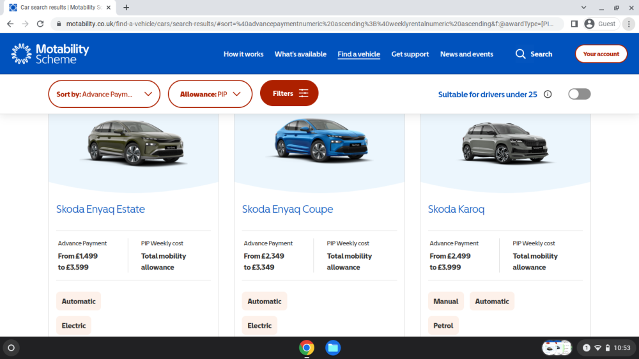Click the Petrol tag on Skoda Karoq
The image size is (639, 359).
[443, 326]
